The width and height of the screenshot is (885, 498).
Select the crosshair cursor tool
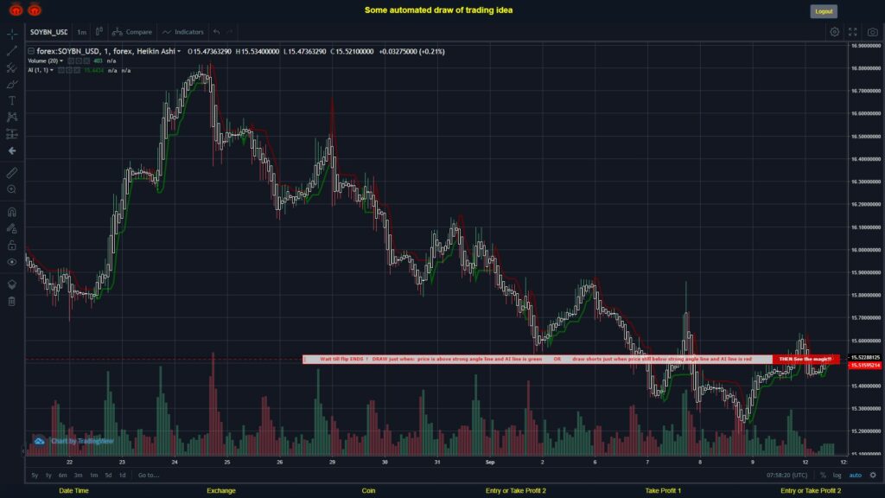click(10, 32)
